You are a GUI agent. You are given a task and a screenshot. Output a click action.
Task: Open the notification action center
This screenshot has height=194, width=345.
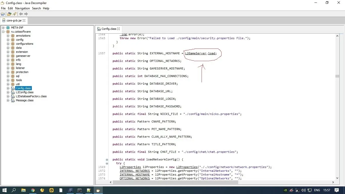point(337,190)
